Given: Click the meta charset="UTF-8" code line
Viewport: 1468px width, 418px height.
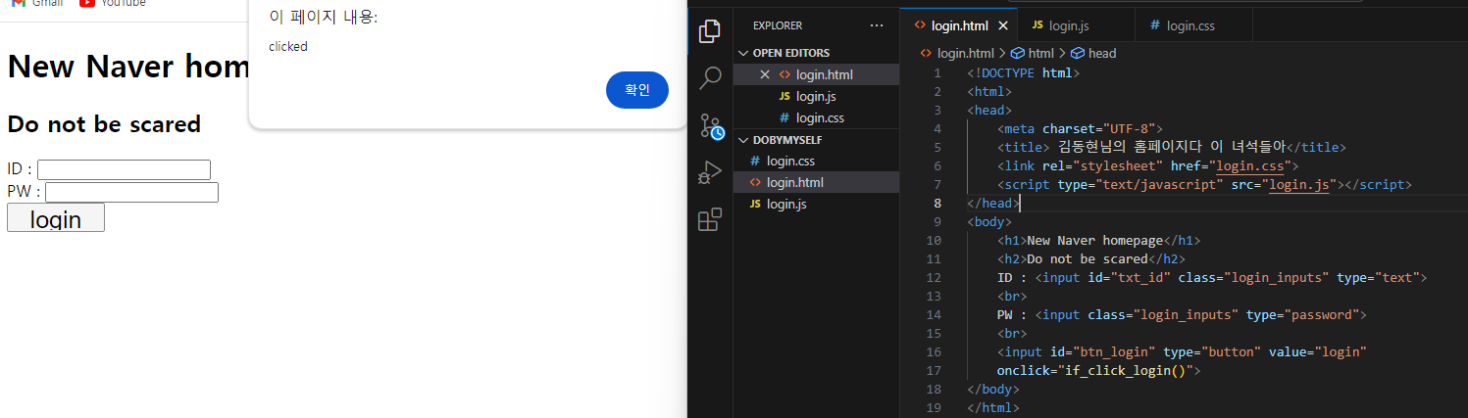Looking at the screenshot, I should click(1080, 128).
